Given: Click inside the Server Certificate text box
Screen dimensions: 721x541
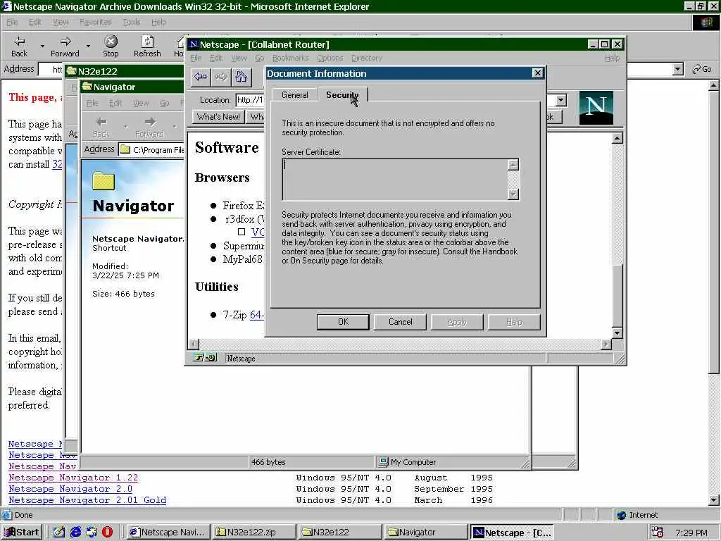Looking at the screenshot, I should (x=395, y=180).
